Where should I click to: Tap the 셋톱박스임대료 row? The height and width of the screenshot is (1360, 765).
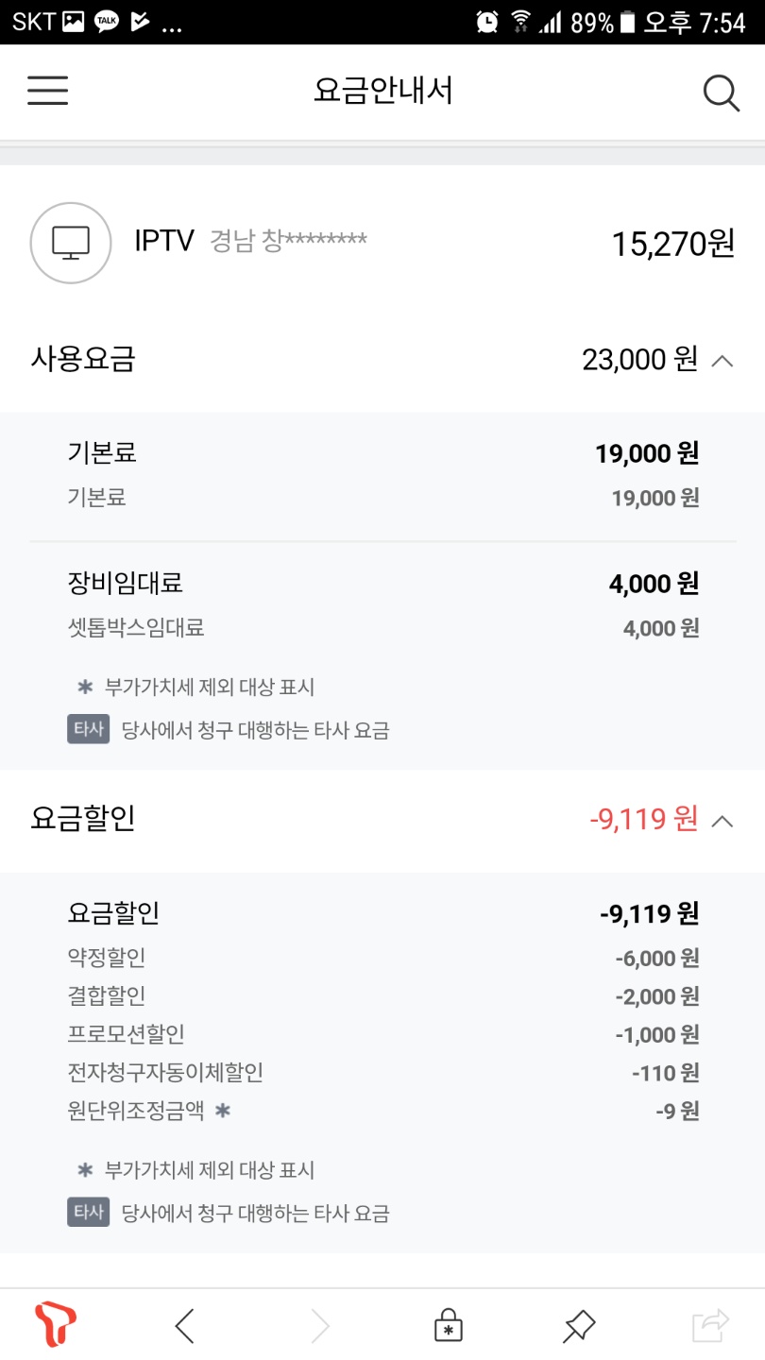tap(382, 627)
